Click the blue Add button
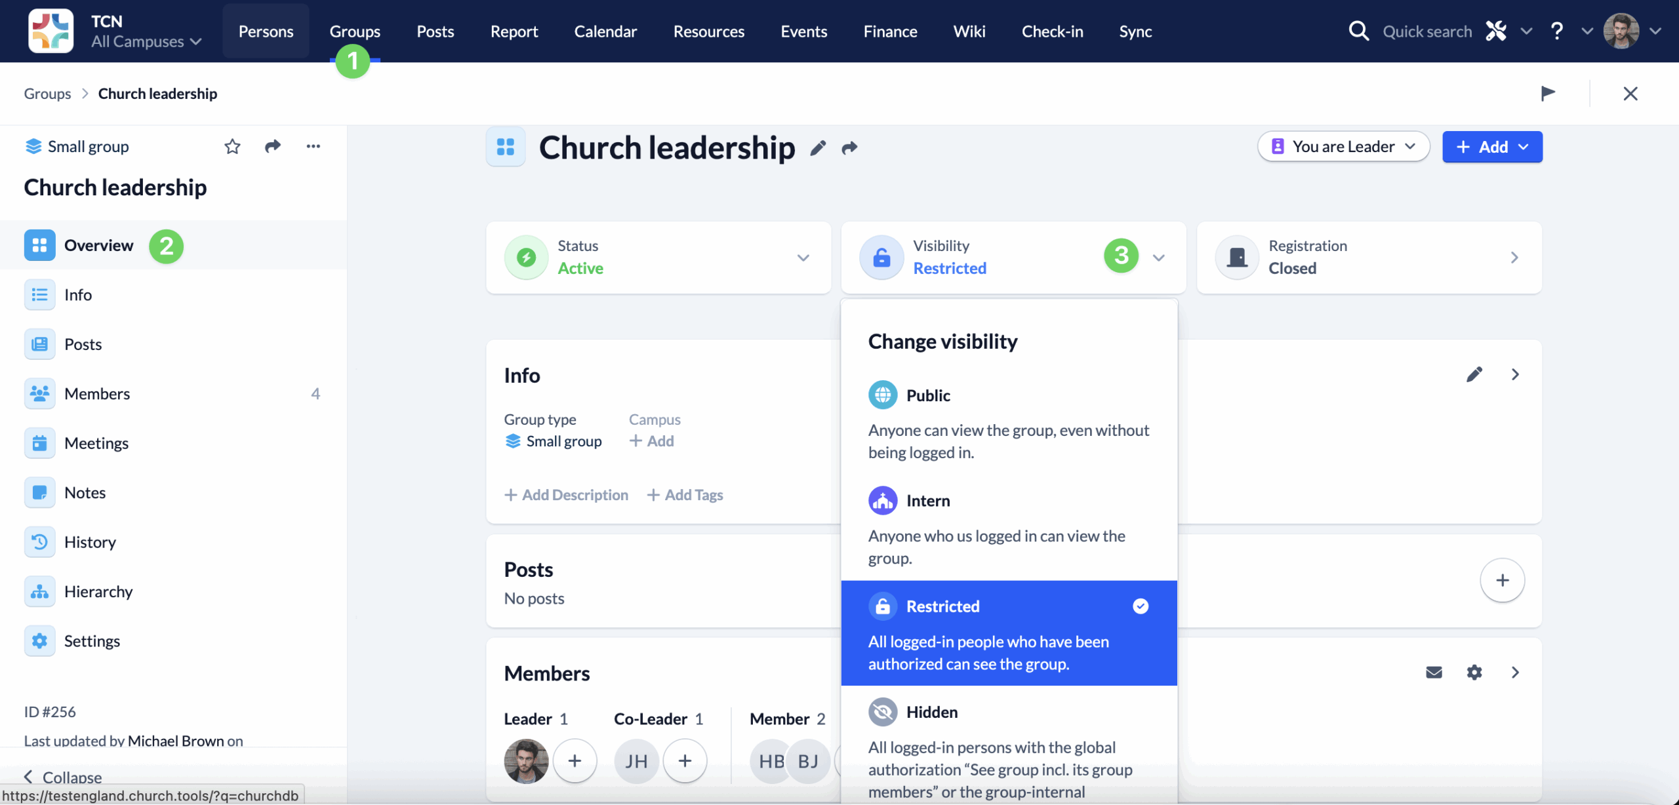 tap(1492, 146)
